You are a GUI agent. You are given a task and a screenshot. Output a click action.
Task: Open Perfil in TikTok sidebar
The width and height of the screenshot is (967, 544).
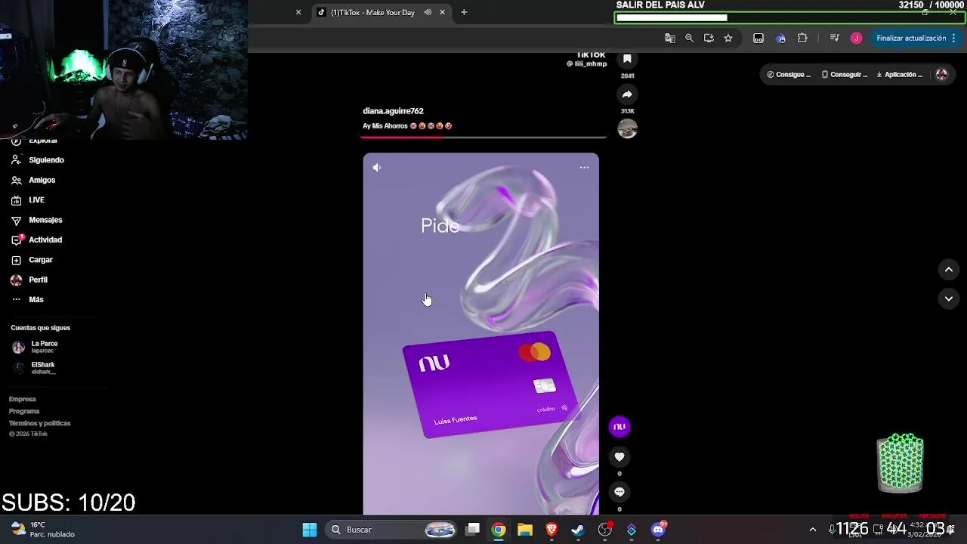click(x=29, y=280)
